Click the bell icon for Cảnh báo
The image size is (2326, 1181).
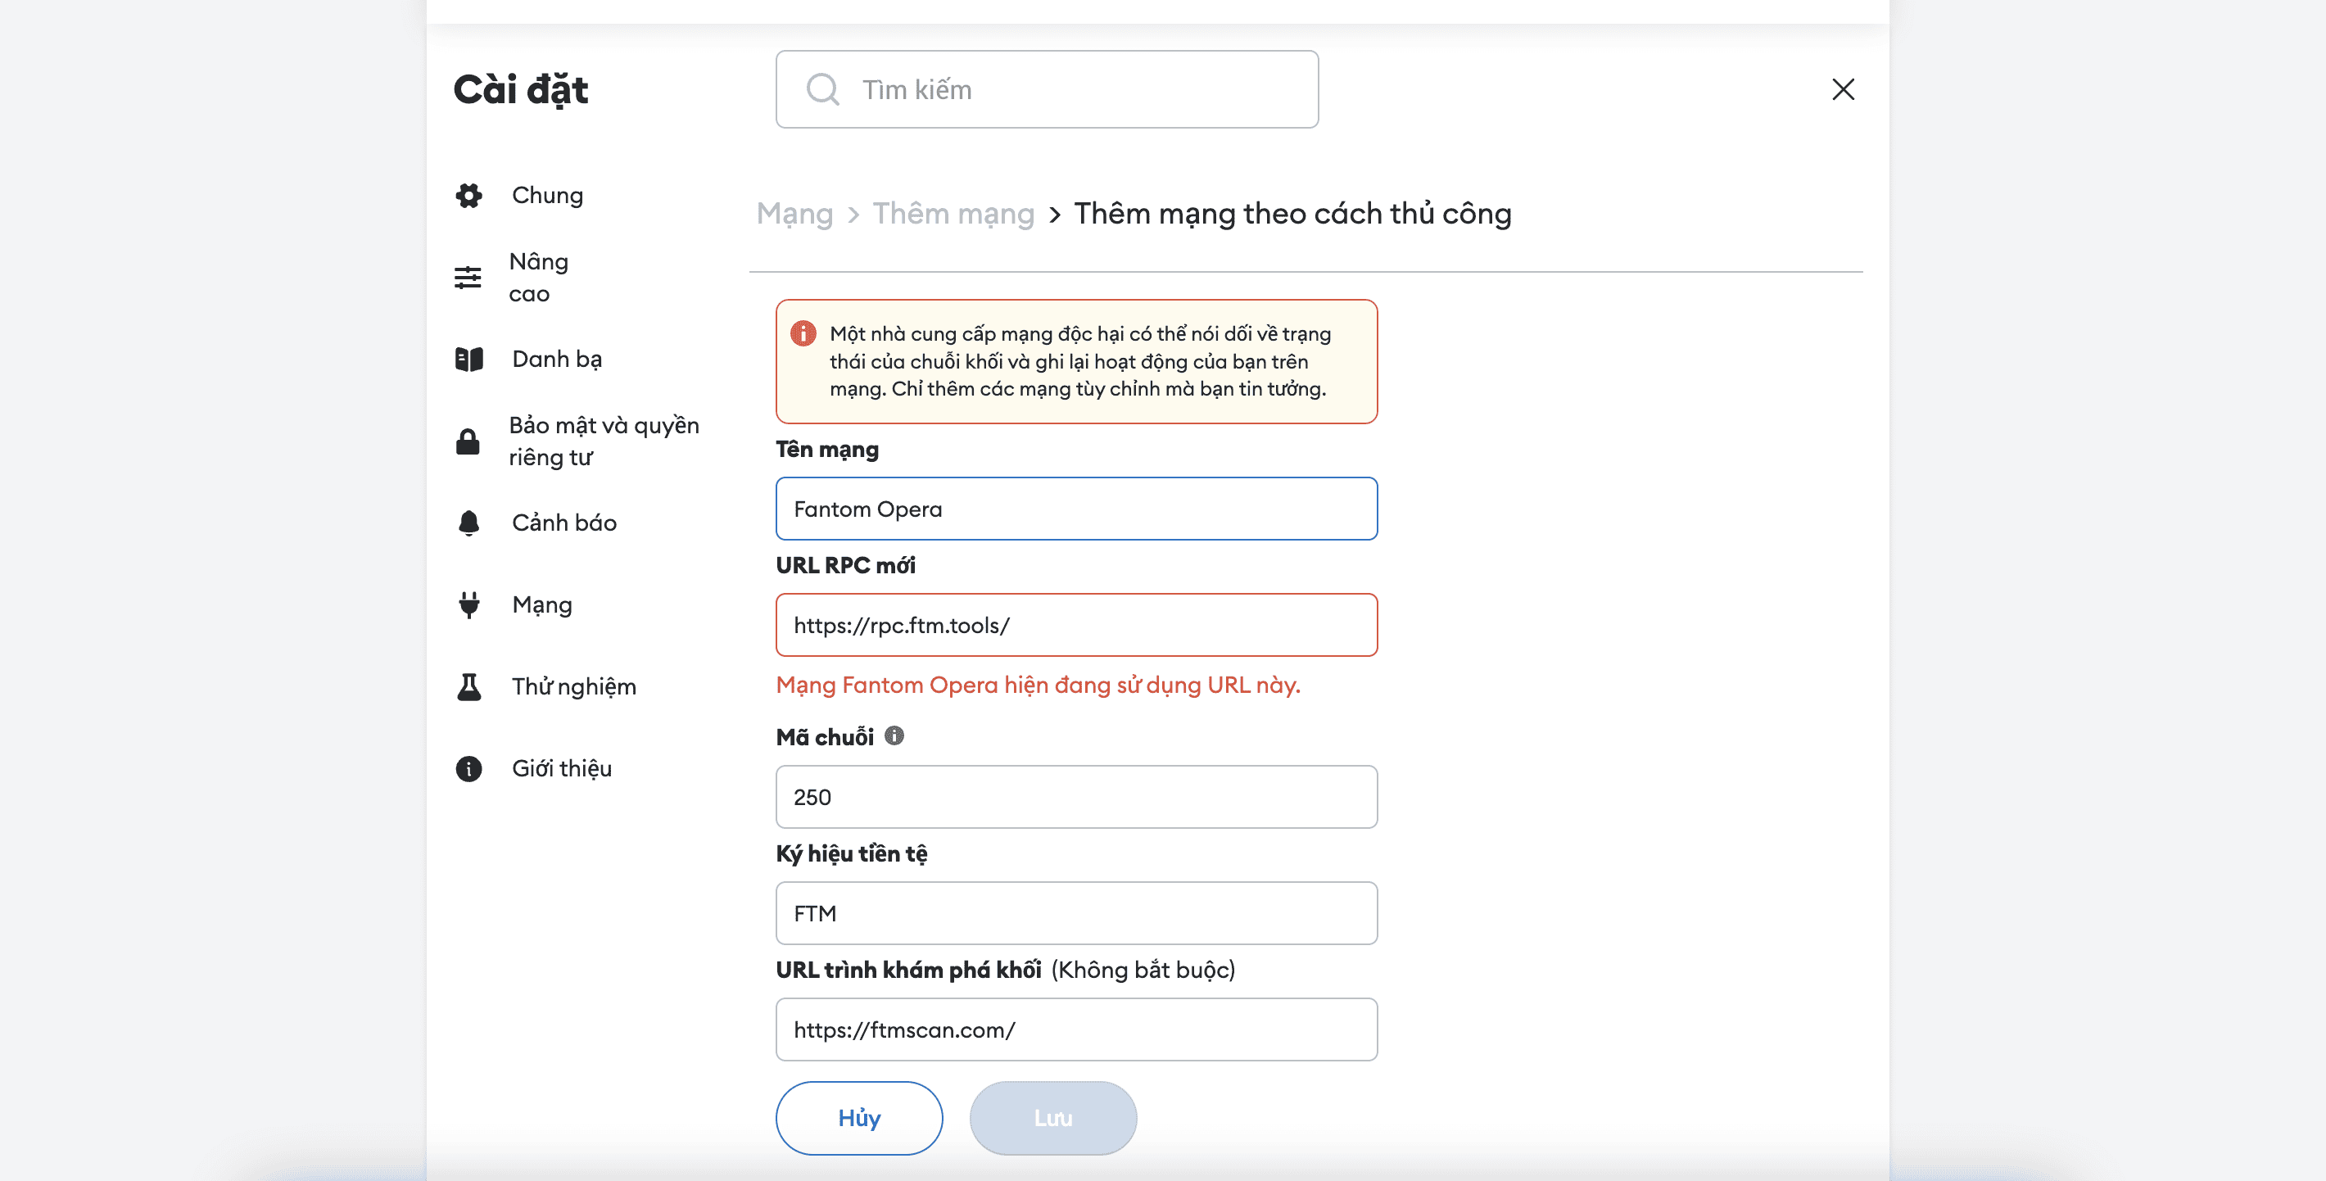click(x=468, y=523)
